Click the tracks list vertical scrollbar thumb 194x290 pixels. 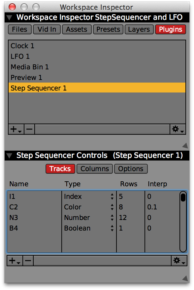click(x=183, y=197)
